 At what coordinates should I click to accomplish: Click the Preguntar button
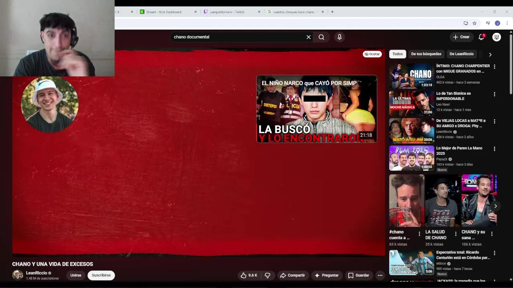[327, 275]
